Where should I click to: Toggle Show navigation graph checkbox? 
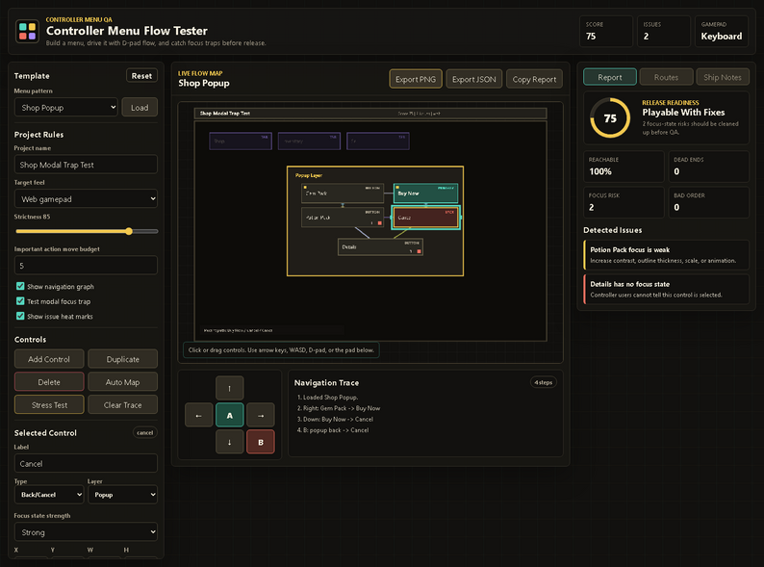pos(20,286)
